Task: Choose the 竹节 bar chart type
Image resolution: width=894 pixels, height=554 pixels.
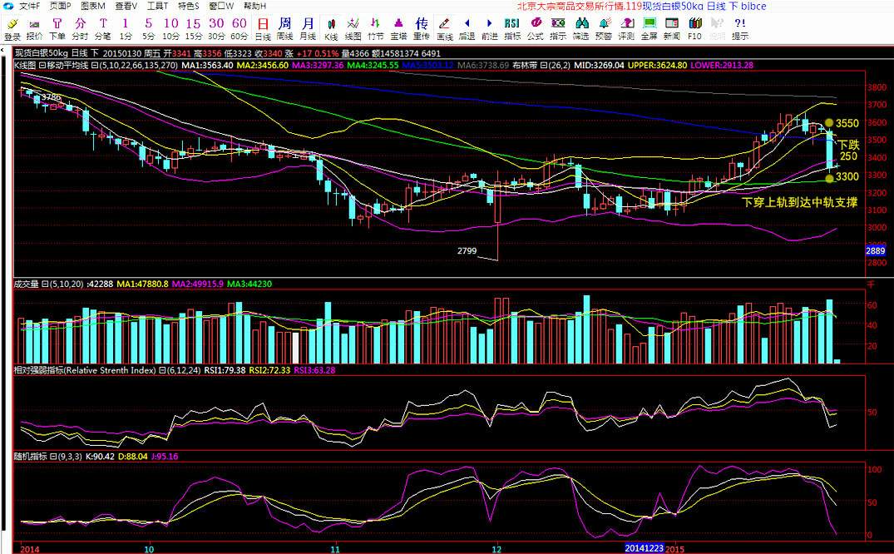Action: pos(376,28)
